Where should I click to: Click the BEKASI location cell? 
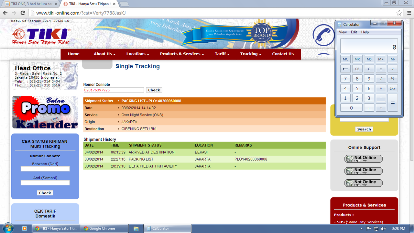(x=202, y=152)
